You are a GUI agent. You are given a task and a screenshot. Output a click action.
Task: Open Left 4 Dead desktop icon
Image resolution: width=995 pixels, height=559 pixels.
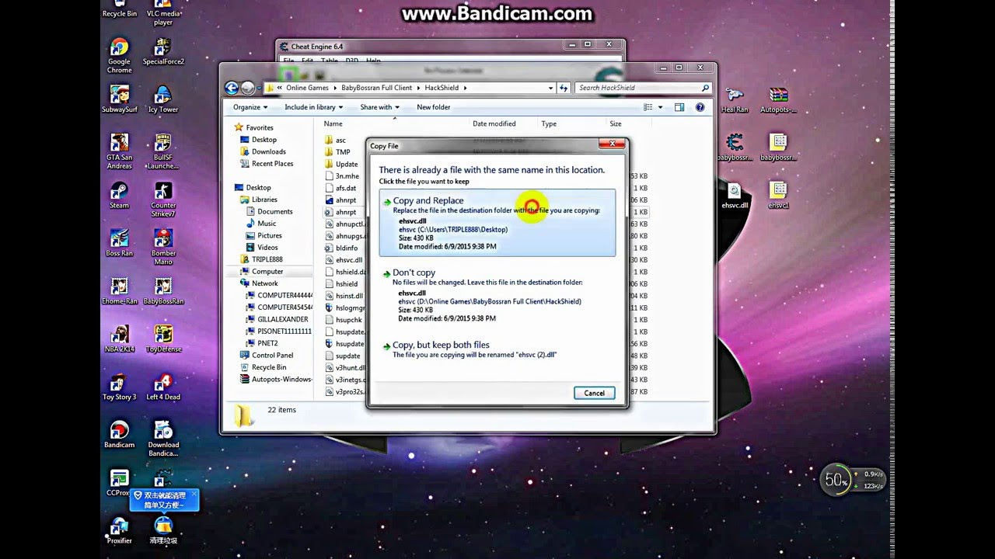(163, 387)
